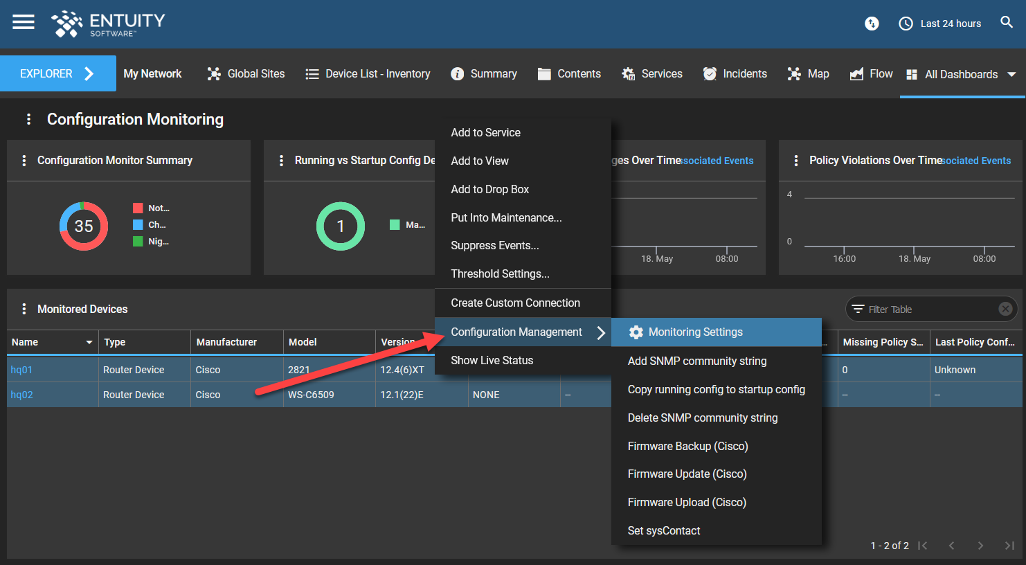Click the 35 donut chart
Viewport: 1026px width, 565px height.
click(x=84, y=226)
